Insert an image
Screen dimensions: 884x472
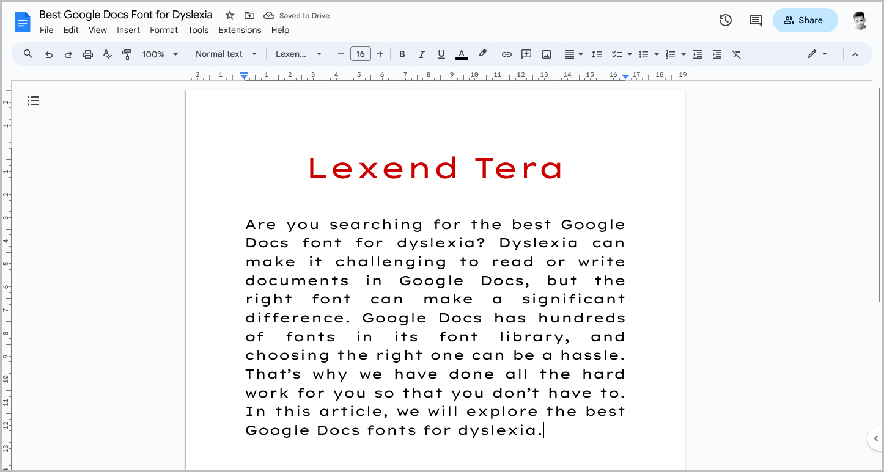547,54
